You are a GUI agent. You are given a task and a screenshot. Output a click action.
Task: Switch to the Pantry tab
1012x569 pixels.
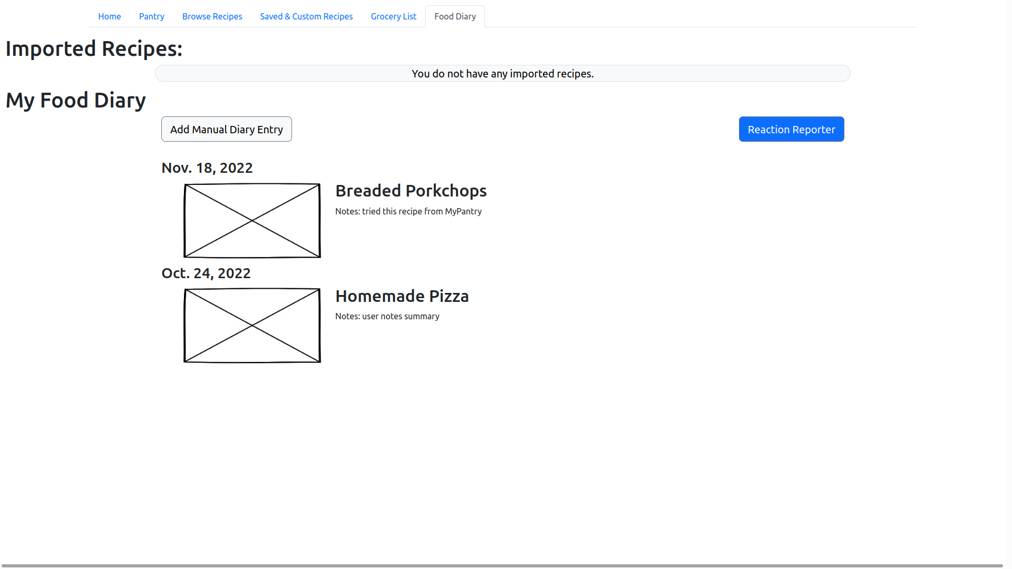tap(151, 16)
